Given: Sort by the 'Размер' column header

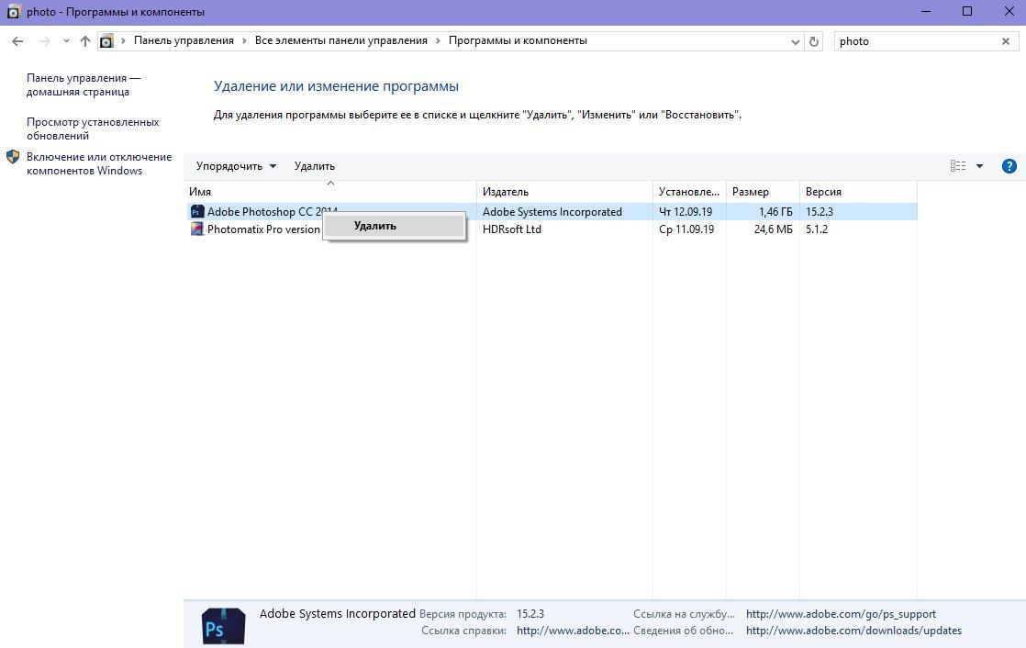Looking at the screenshot, I should pos(763,192).
